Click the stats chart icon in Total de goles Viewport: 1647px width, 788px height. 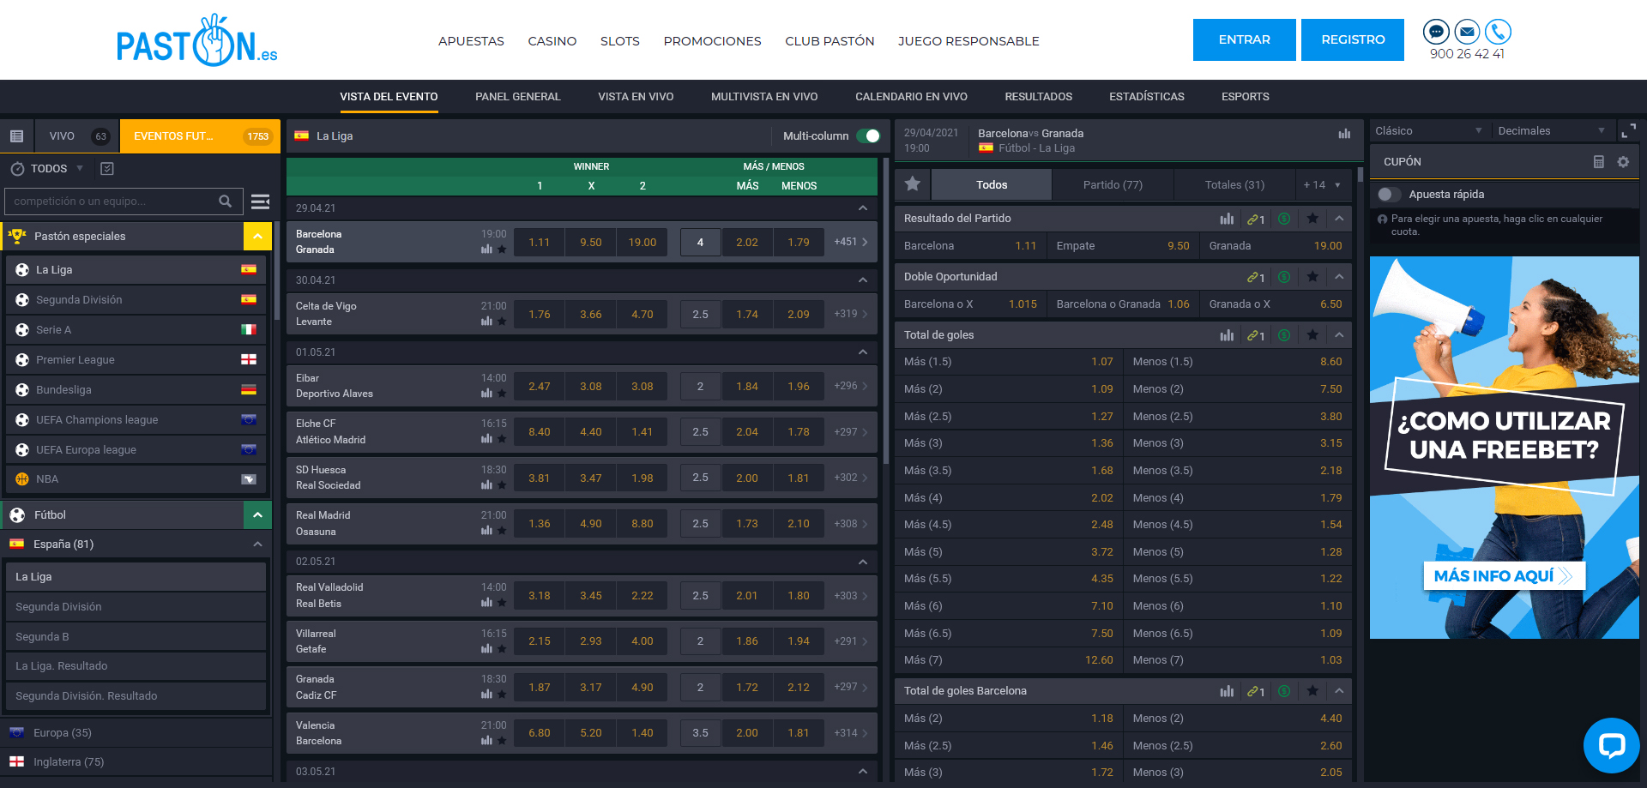point(1227,335)
